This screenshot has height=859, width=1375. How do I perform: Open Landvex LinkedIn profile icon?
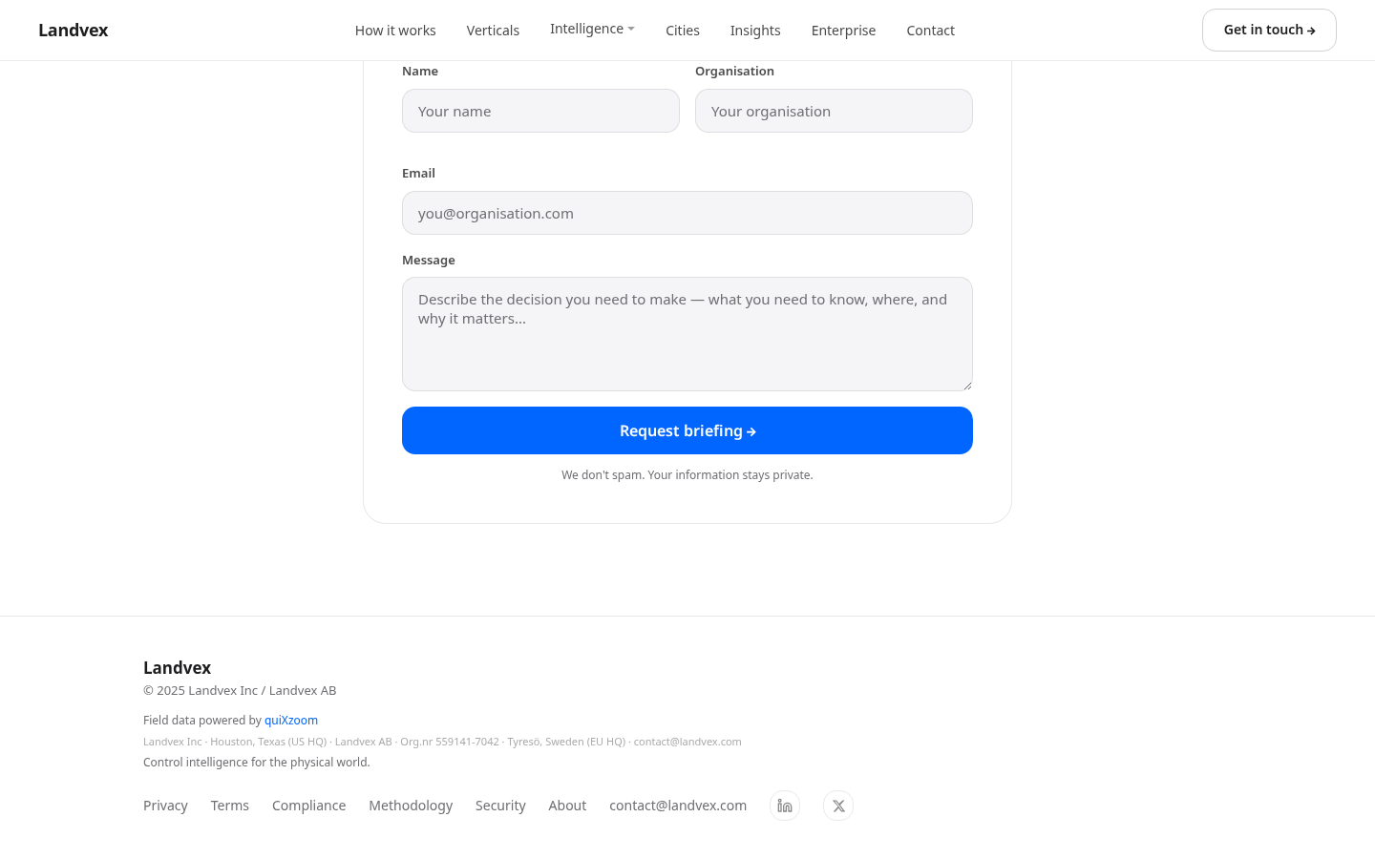pyautogui.click(x=785, y=806)
